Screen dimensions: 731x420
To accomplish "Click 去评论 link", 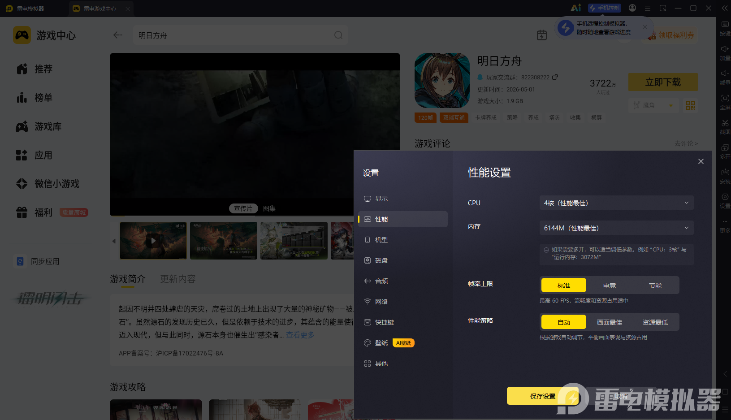I will pyautogui.click(x=686, y=143).
